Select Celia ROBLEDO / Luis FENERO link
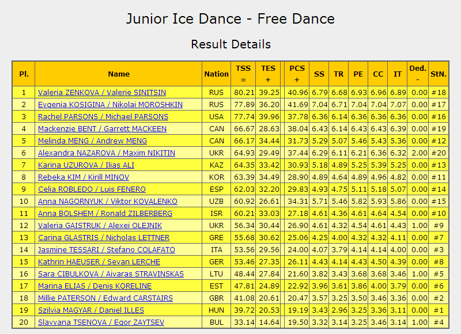Screen dimensions: 461x334 pyautogui.click(x=92, y=189)
